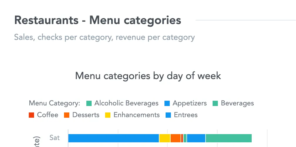Click the 'Menu categories by day of week' chart title
Image resolution: width=296 pixels, height=147 pixels.
(x=148, y=76)
